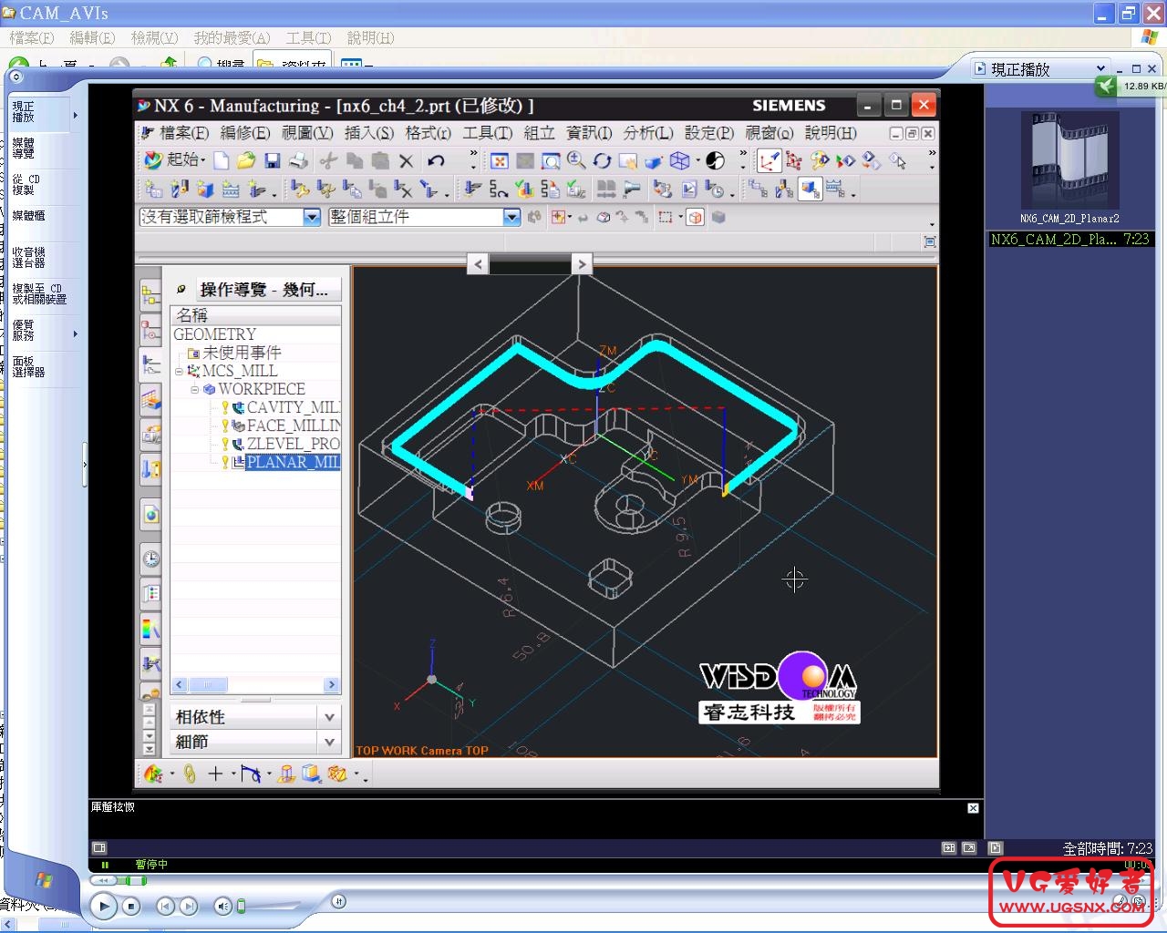Expand the 相依性 panel
Screen dimensions: 1167x933
coord(329,717)
